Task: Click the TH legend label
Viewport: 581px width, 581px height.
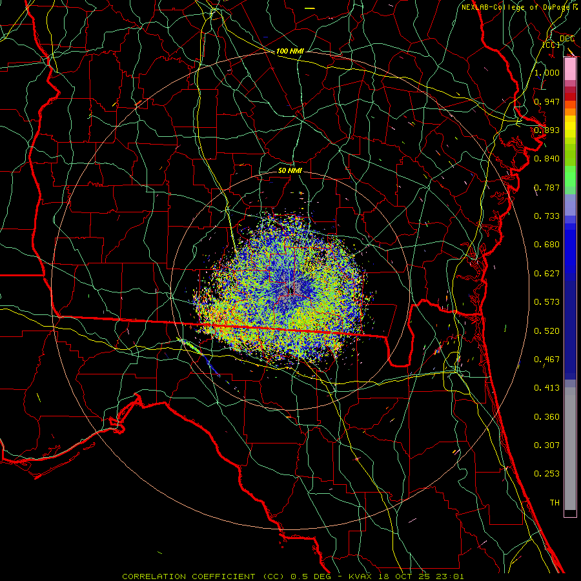Action: tap(555, 503)
